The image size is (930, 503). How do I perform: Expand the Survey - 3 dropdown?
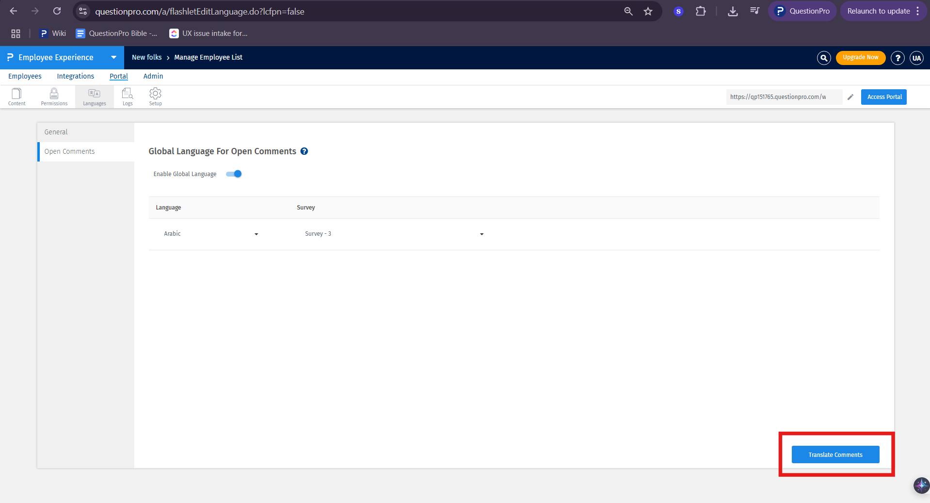point(395,234)
